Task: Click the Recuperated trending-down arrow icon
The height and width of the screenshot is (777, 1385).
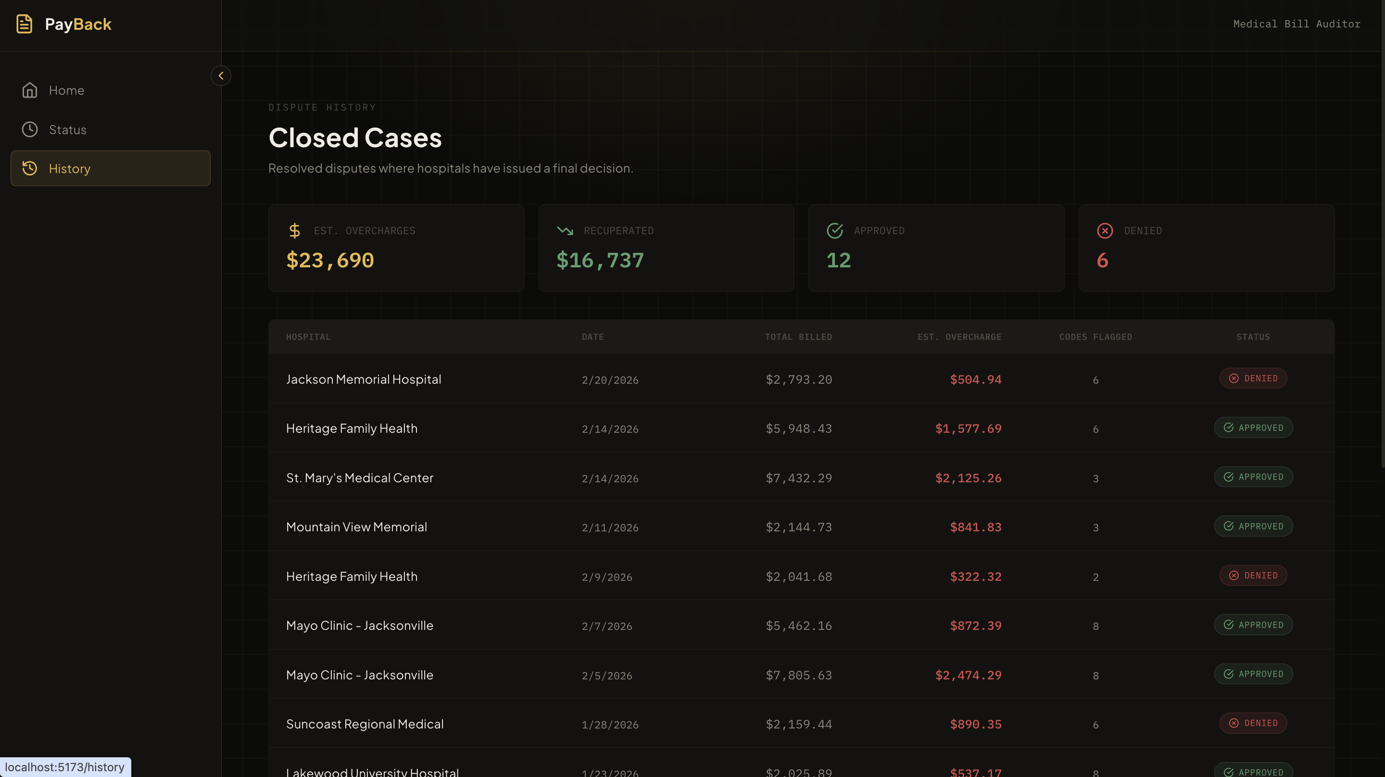Action: point(565,231)
